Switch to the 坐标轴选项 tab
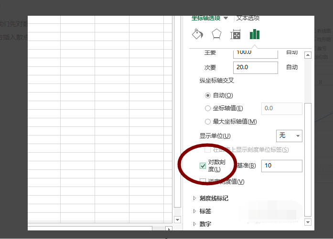Image resolution: width=333 pixels, height=239 pixels. click(206, 18)
